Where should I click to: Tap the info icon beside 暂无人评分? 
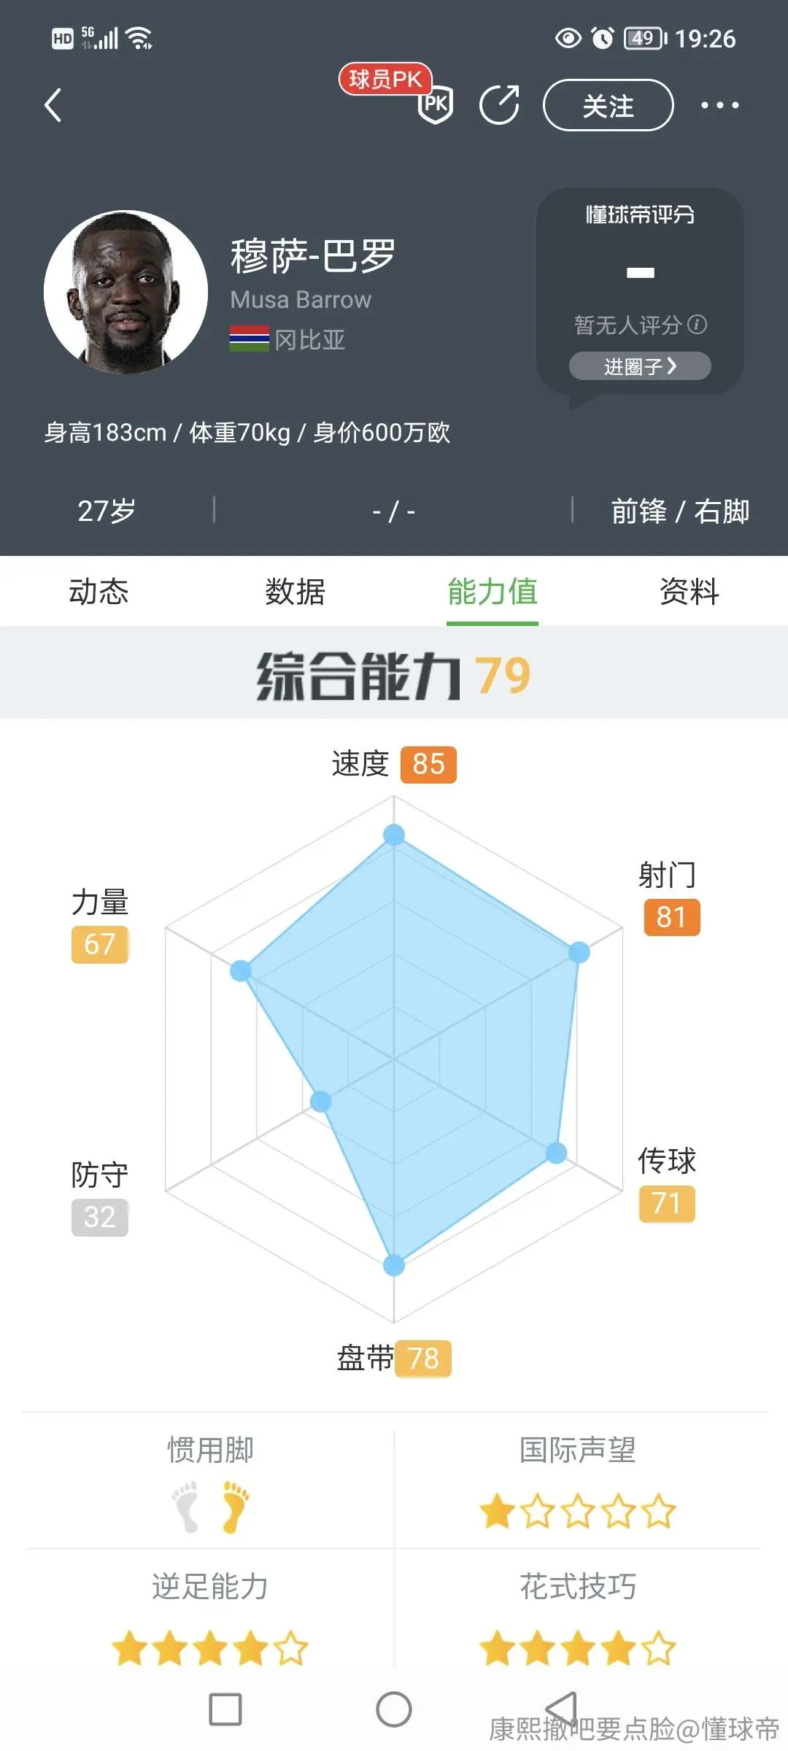(698, 324)
